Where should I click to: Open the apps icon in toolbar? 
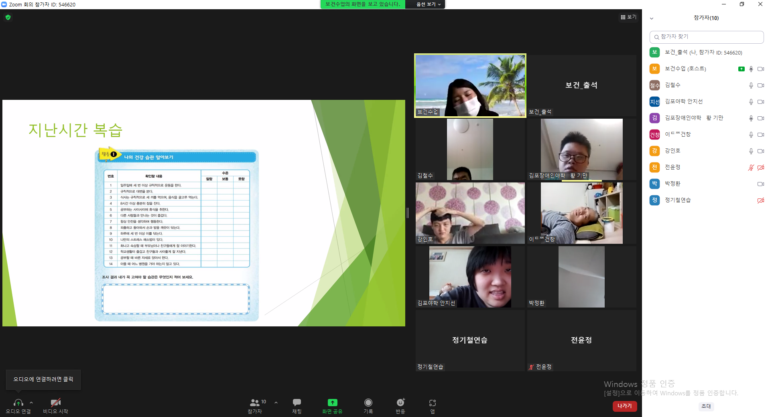point(432,403)
